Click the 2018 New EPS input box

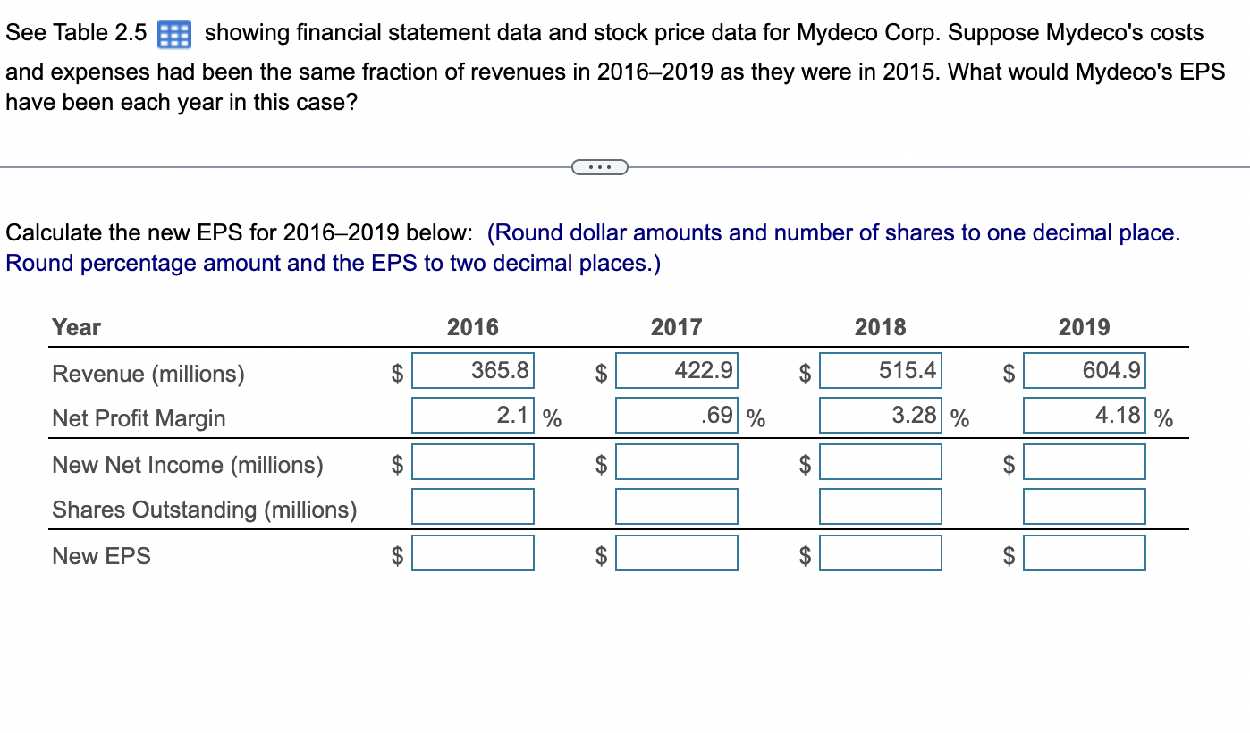pos(880,552)
